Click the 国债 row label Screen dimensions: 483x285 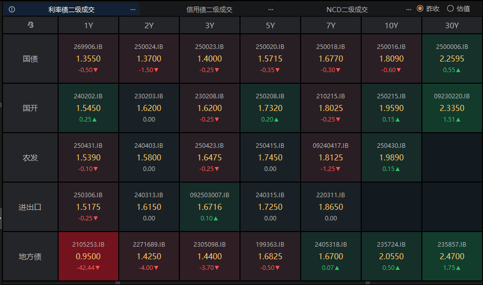pos(30,59)
